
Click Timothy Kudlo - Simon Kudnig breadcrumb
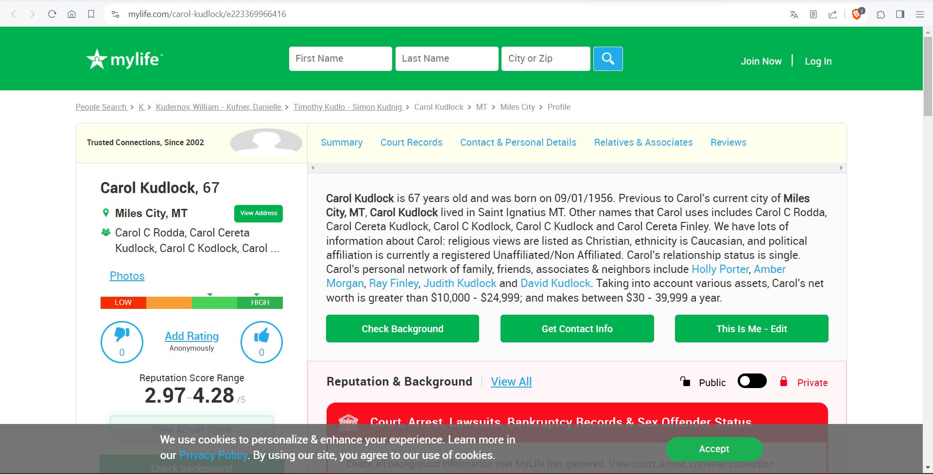(348, 107)
